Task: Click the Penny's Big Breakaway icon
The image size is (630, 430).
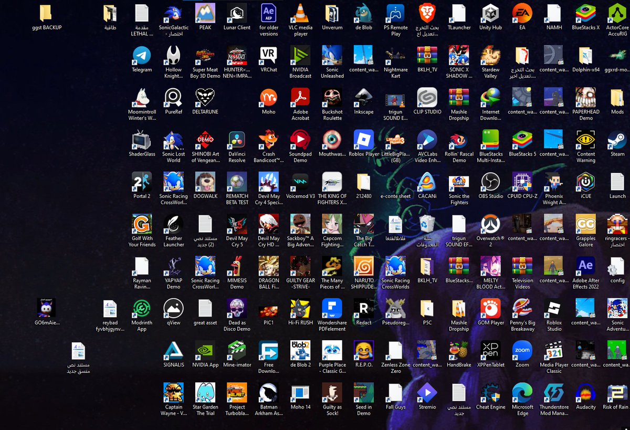Action: tap(522, 308)
